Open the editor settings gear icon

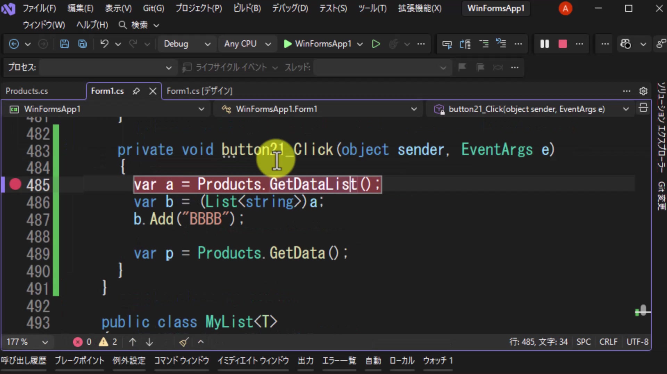tap(643, 91)
